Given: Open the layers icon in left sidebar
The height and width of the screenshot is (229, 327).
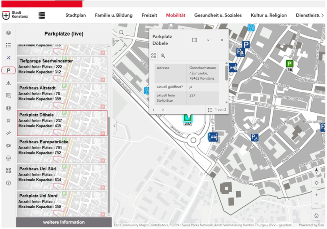Looking at the screenshot, I should (8, 32).
